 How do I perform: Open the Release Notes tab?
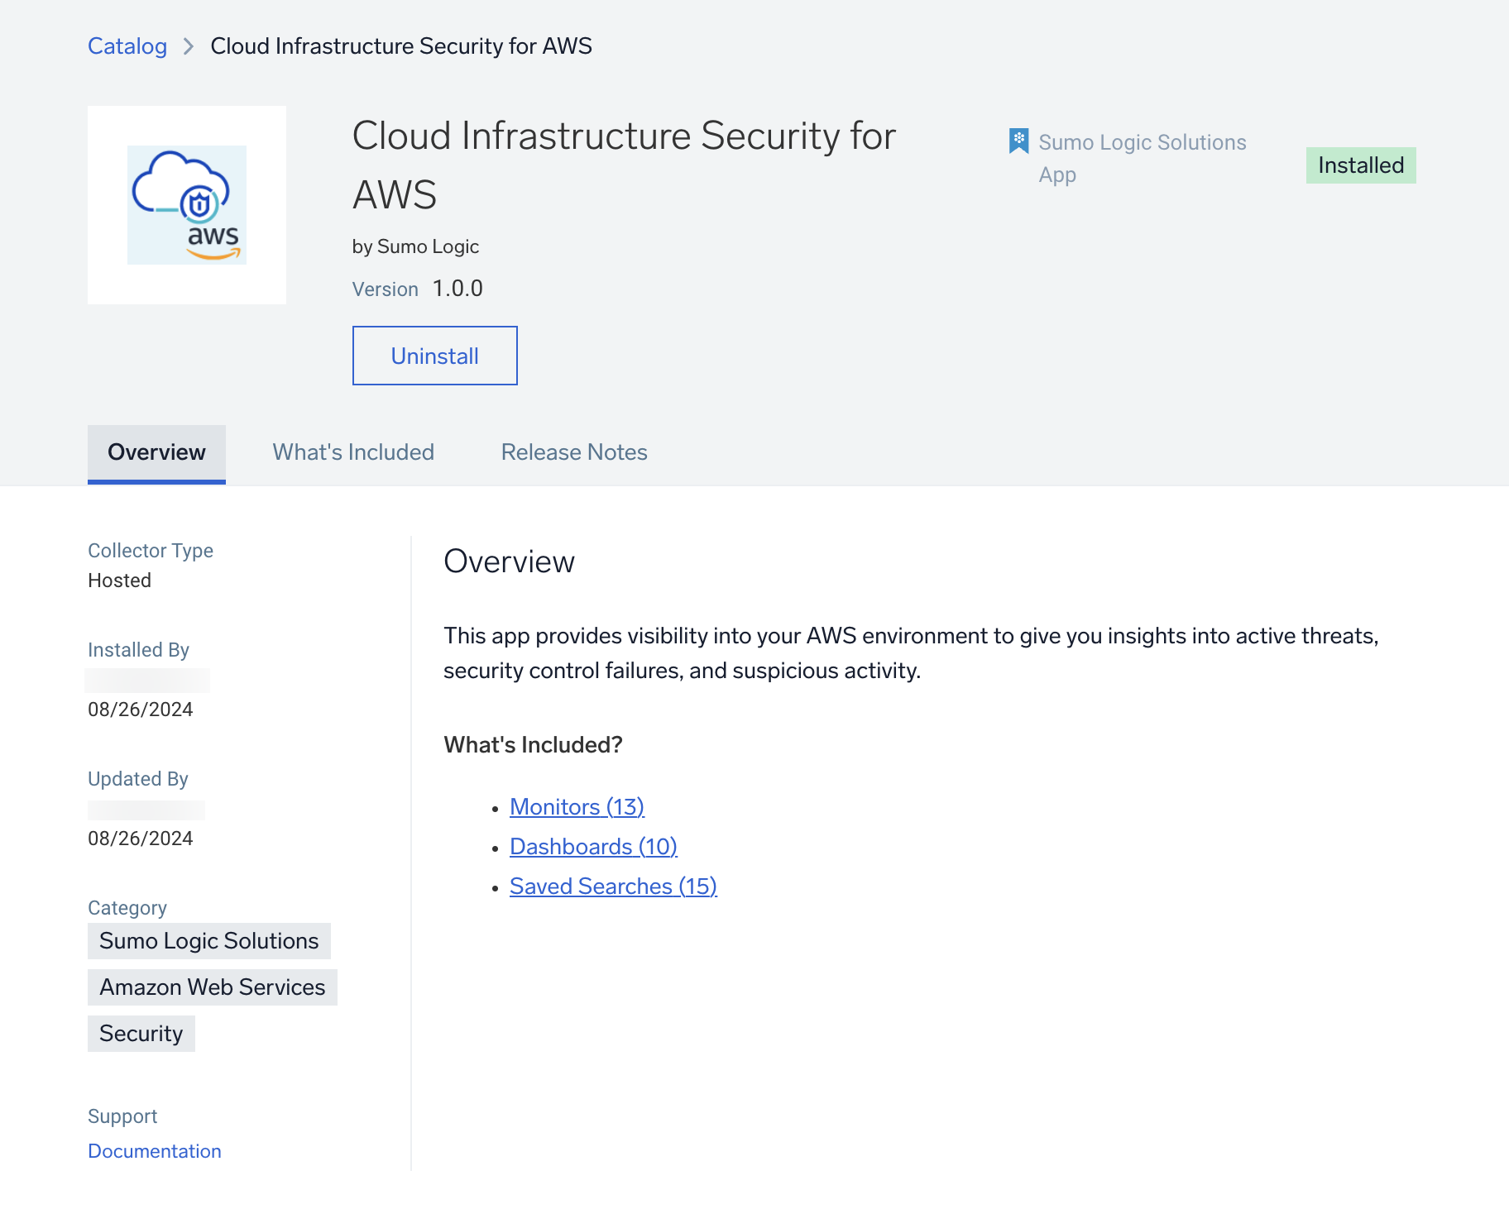click(574, 452)
